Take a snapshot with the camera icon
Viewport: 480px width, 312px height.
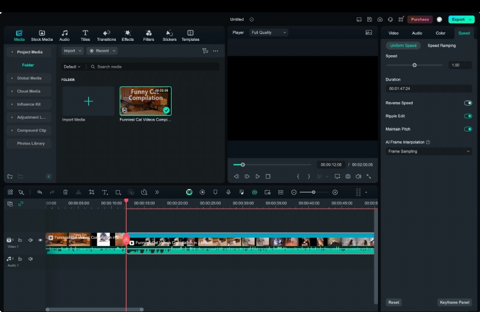coord(347,176)
